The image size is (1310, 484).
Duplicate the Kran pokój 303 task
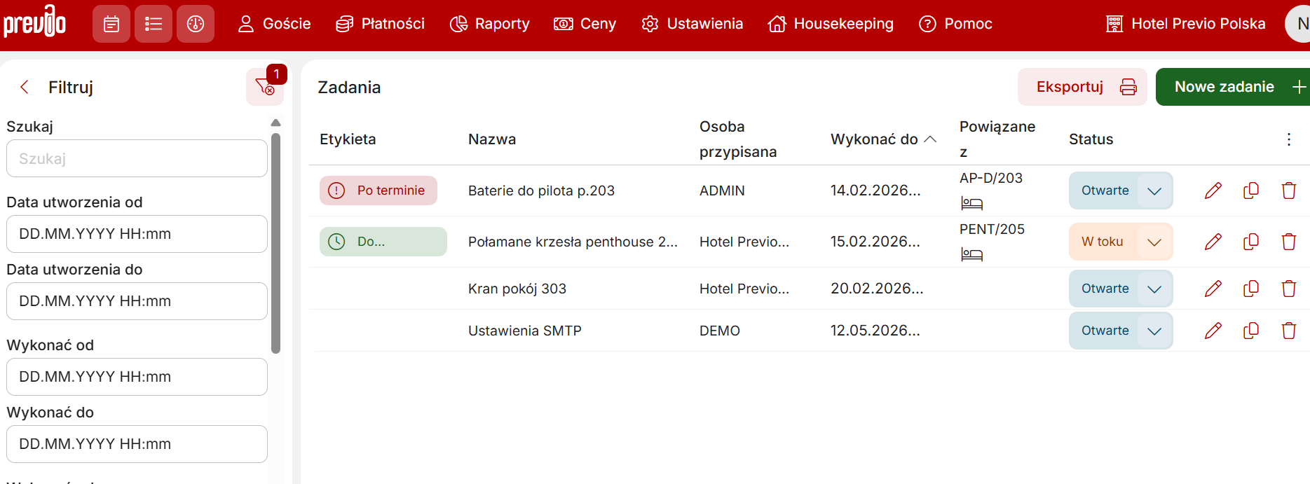[x=1251, y=289]
